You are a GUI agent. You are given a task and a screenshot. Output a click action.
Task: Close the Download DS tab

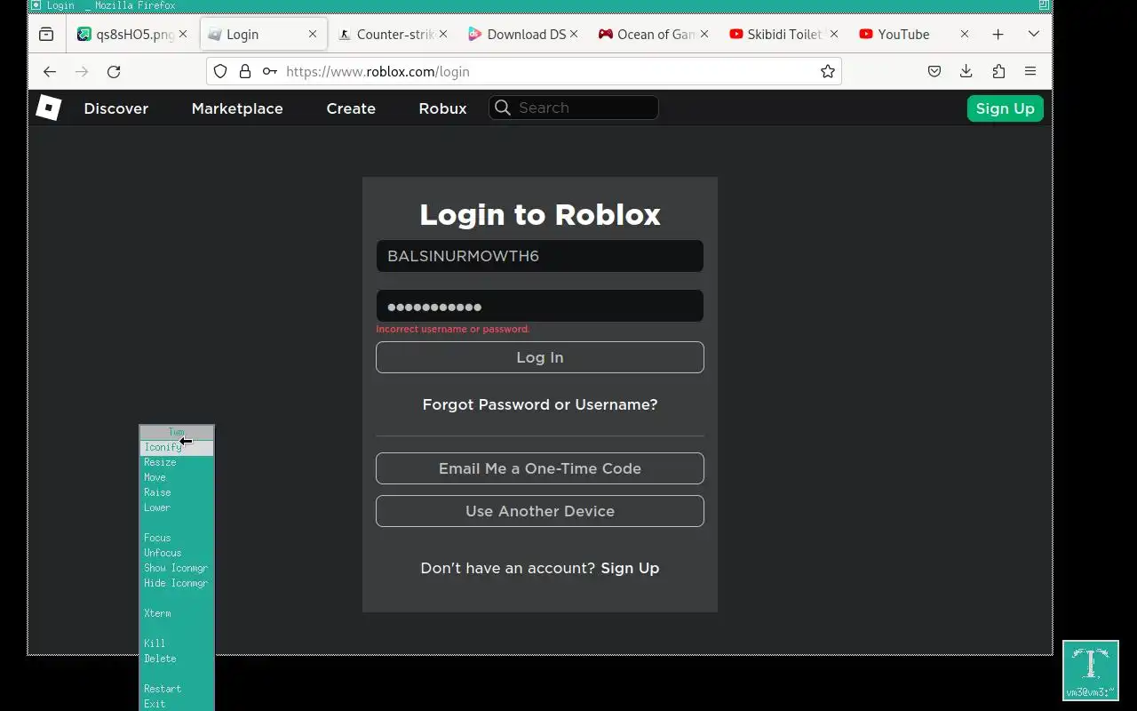click(574, 35)
